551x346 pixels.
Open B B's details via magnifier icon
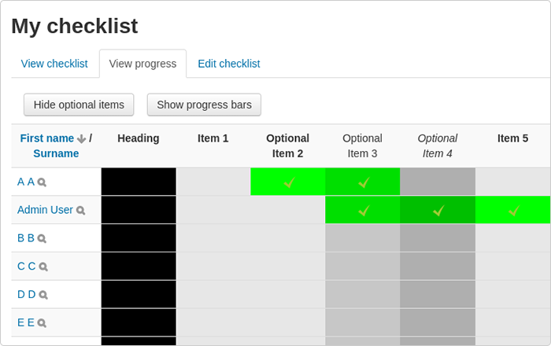tap(42, 238)
